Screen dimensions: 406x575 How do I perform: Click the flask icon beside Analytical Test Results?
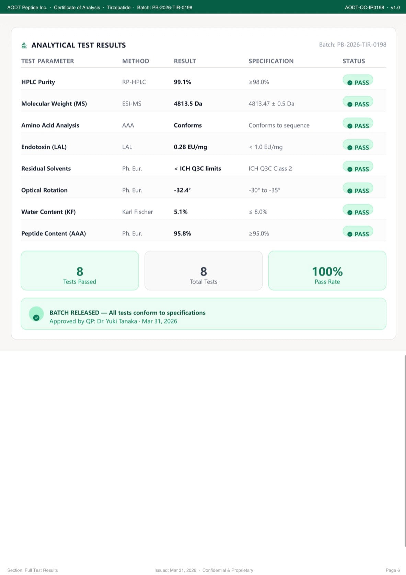[24, 45]
